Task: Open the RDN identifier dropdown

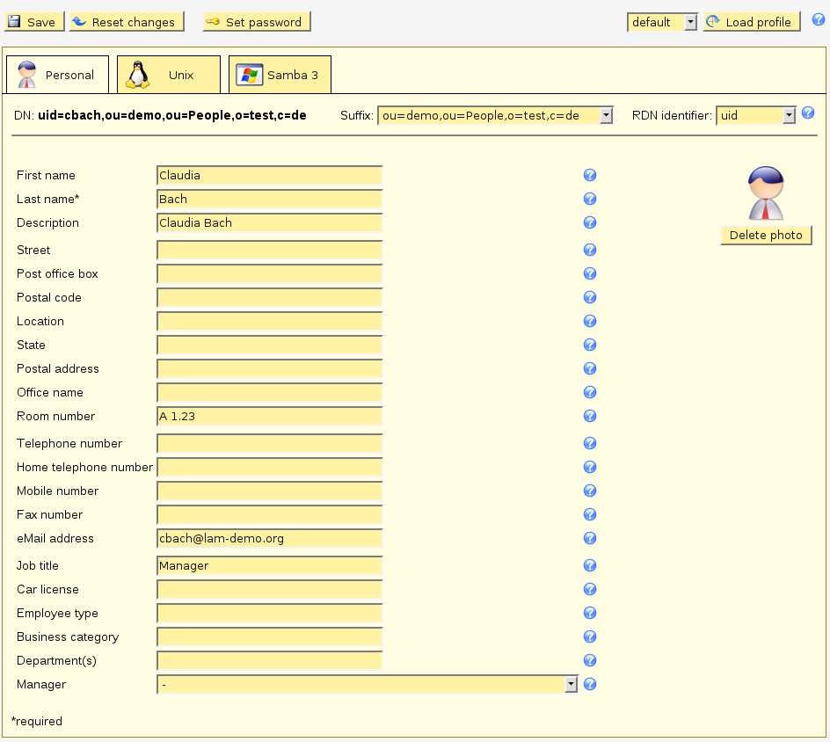Action: click(755, 115)
